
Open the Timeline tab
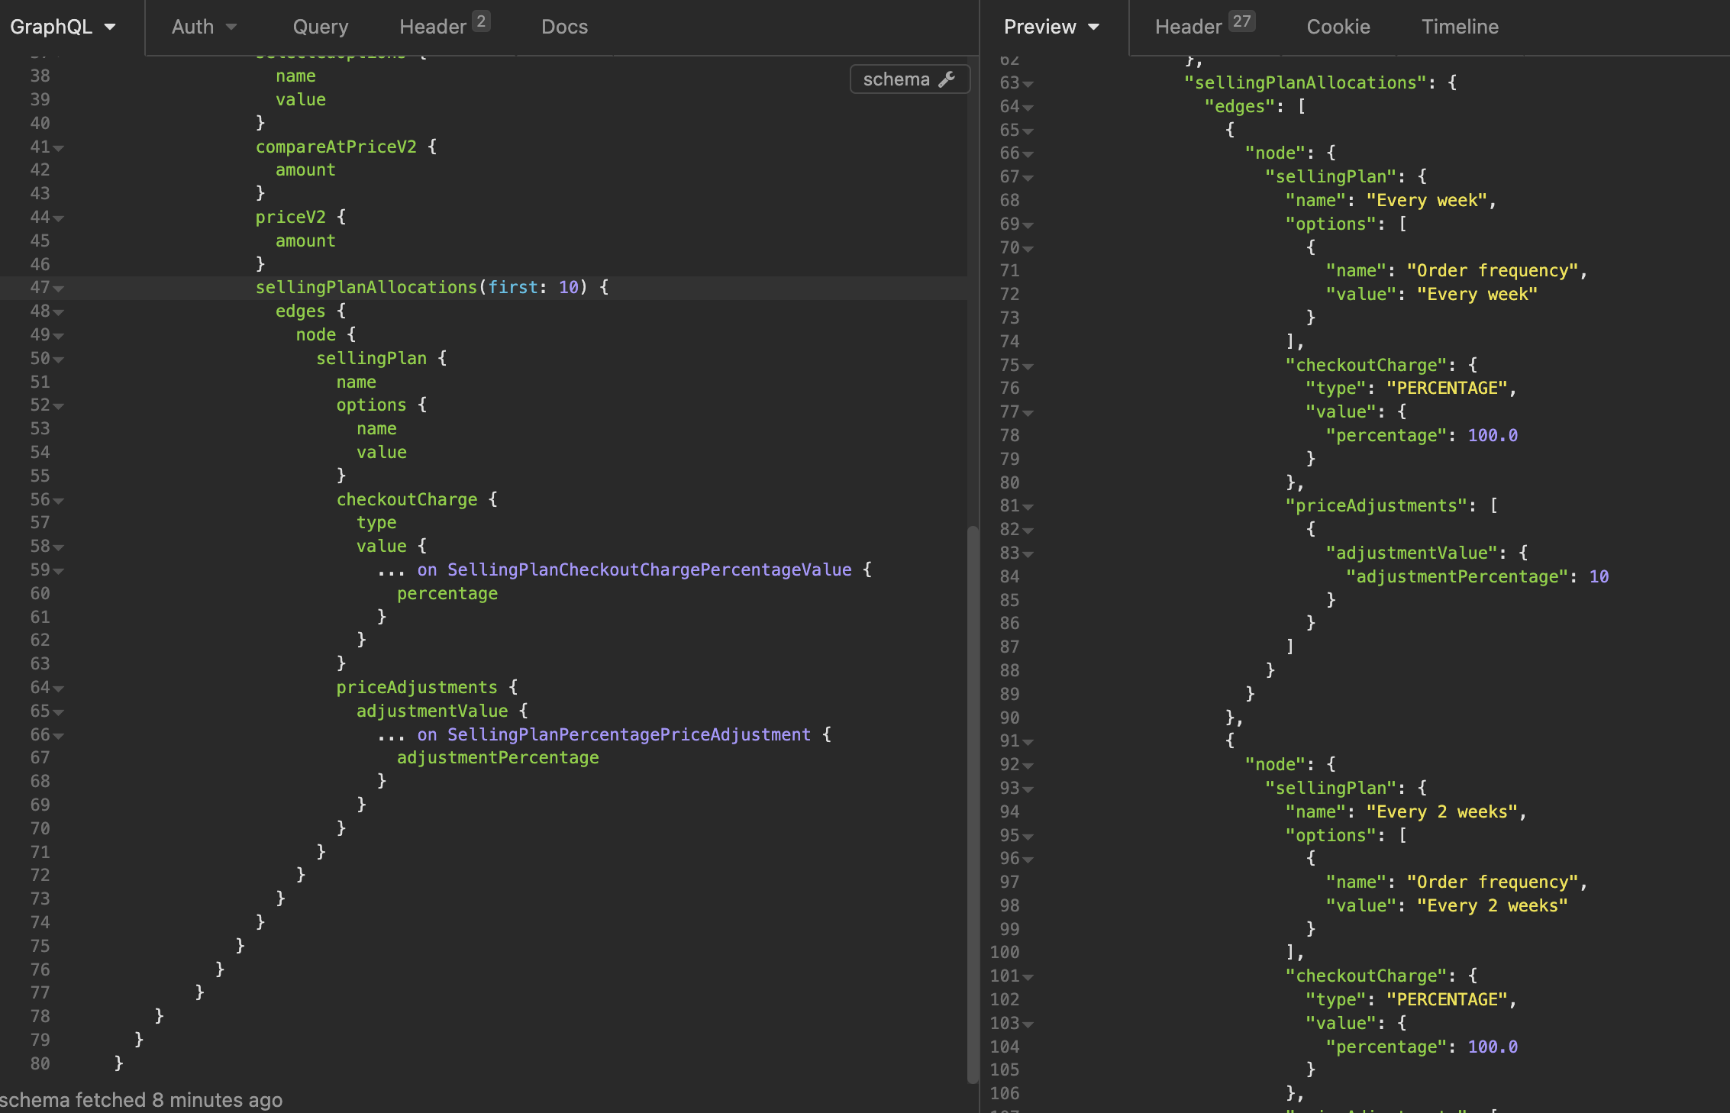(1459, 27)
